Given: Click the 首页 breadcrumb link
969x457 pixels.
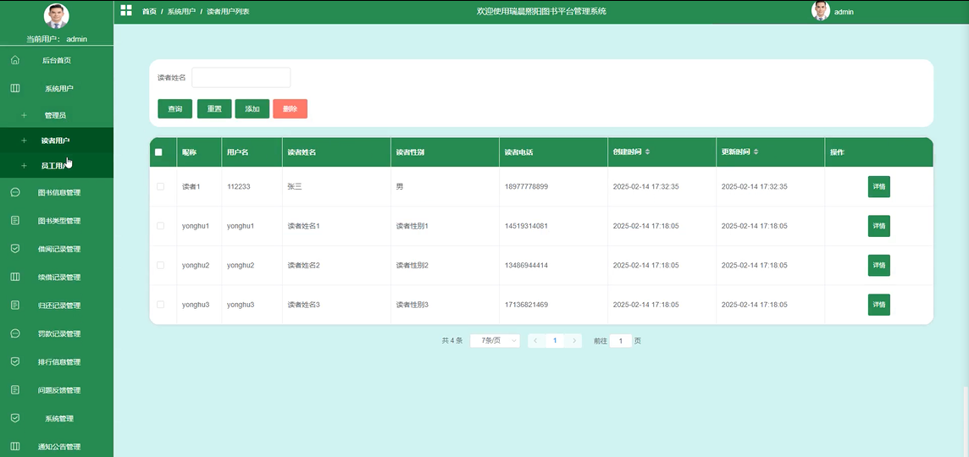Looking at the screenshot, I should tap(149, 11).
